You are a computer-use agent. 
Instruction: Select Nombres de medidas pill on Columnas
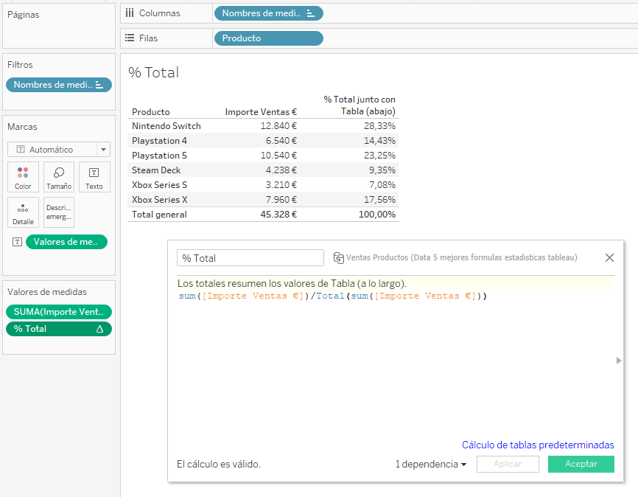click(269, 13)
